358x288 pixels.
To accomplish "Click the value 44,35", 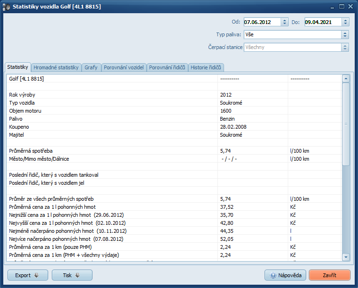I will tap(227, 231).
